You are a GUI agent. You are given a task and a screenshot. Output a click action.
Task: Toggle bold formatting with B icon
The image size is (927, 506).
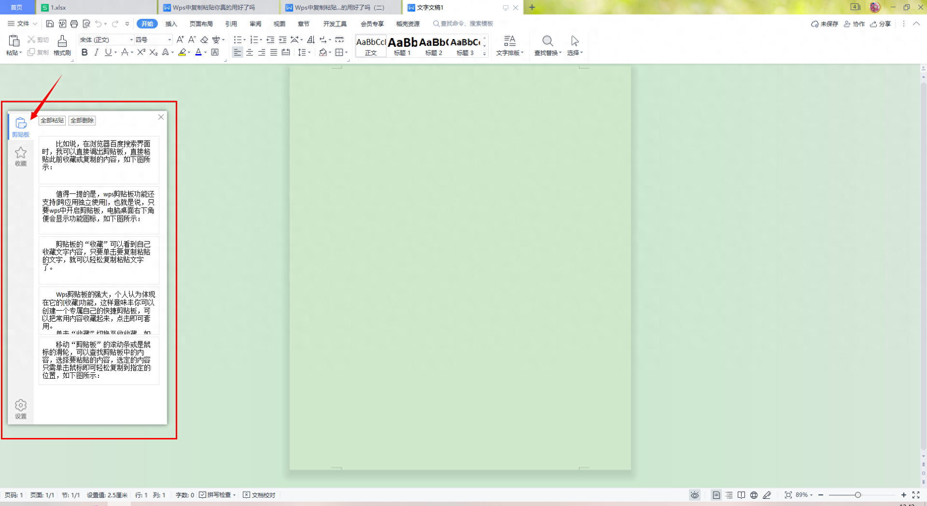click(84, 52)
